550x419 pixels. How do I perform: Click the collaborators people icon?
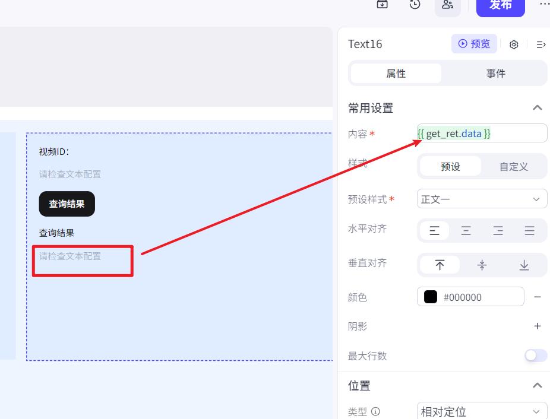[x=448, y=5]
